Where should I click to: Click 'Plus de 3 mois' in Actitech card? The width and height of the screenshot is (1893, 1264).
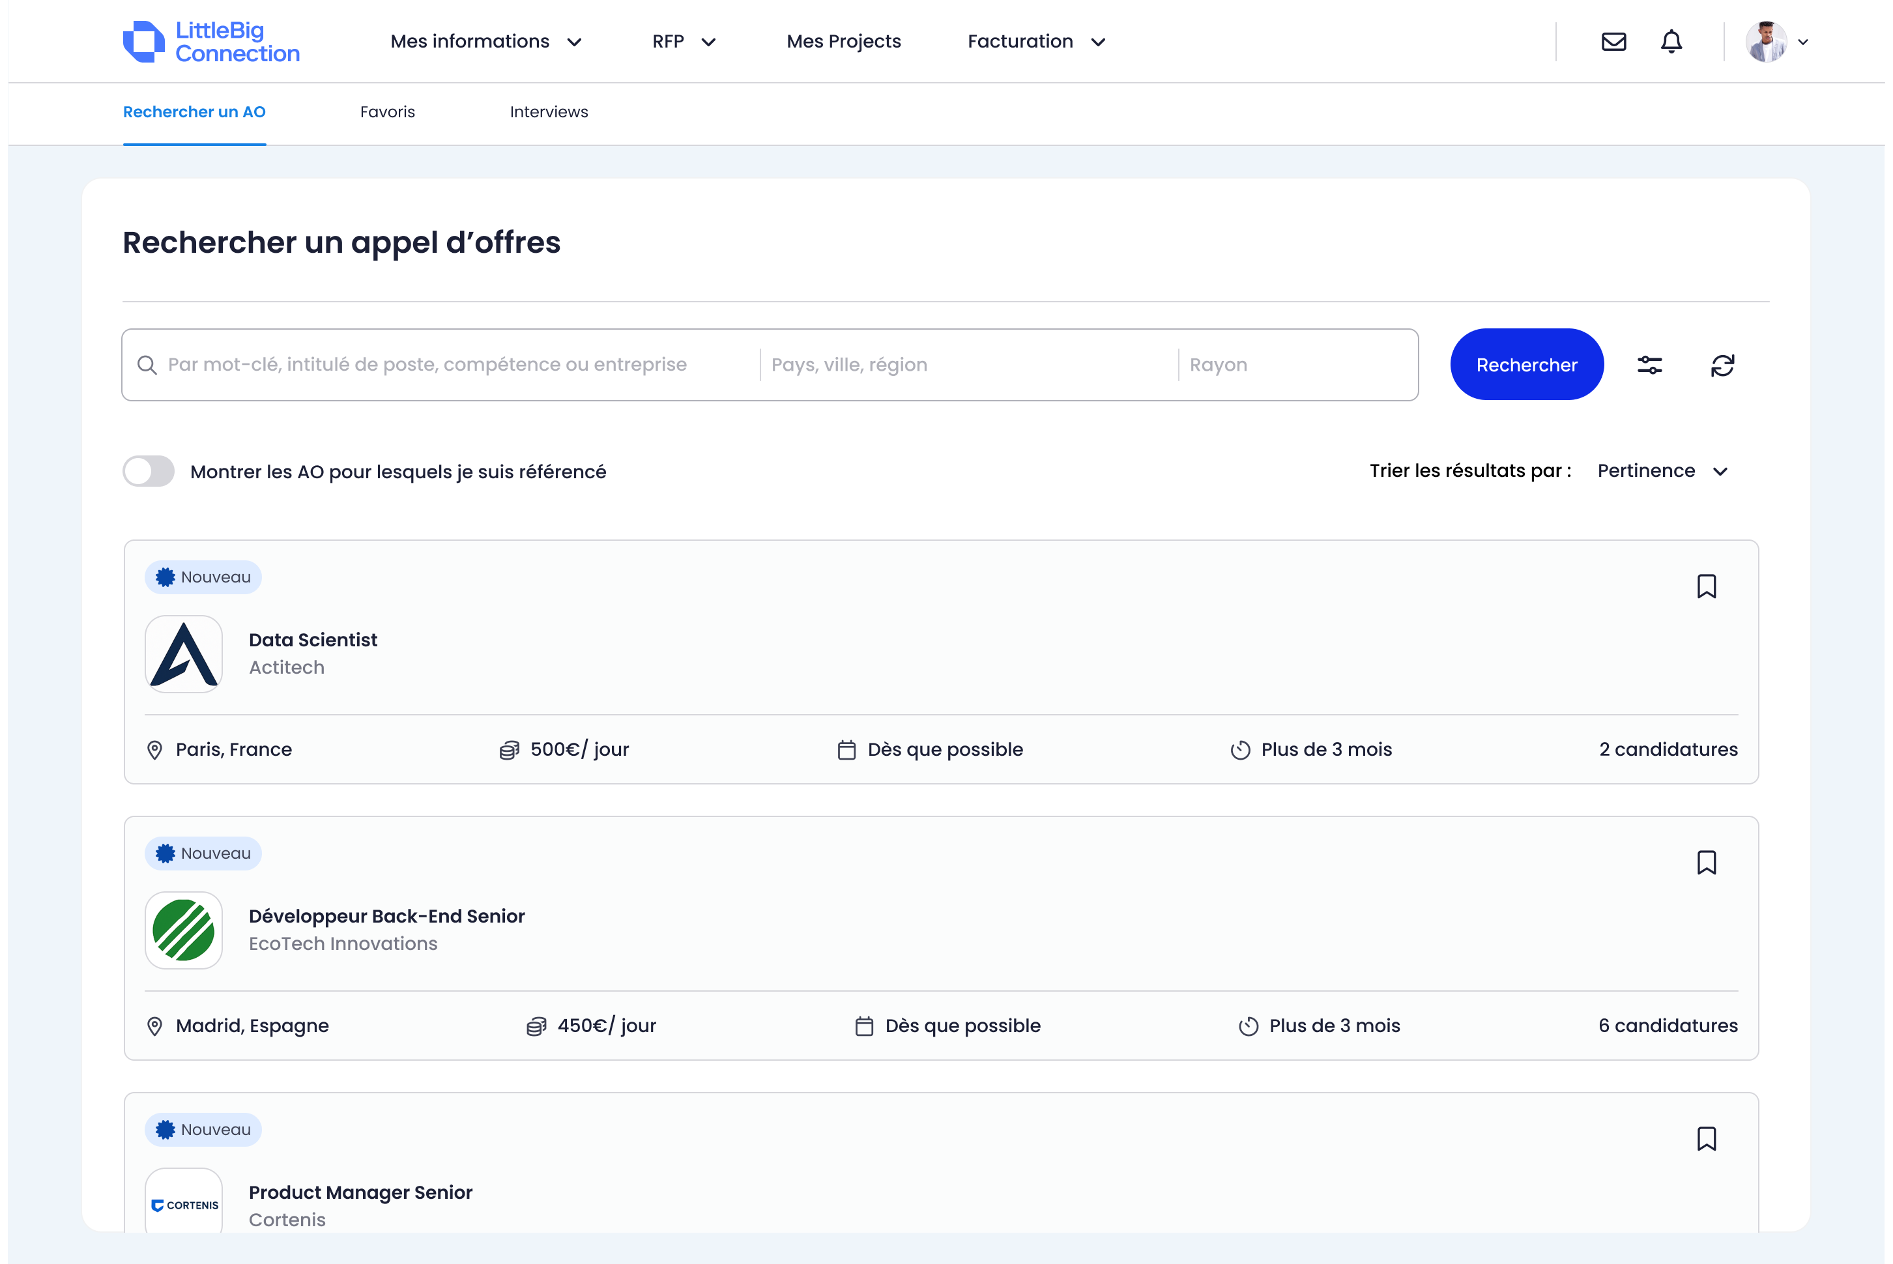tap(1326, 750)
